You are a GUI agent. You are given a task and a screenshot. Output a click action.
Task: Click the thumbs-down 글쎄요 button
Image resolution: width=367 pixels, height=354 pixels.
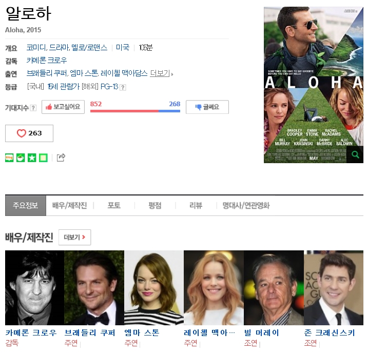207,107
